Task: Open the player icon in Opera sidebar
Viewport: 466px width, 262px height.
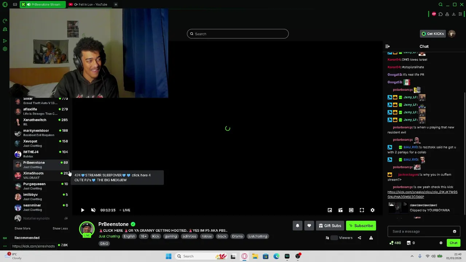Action: (5, 41)
